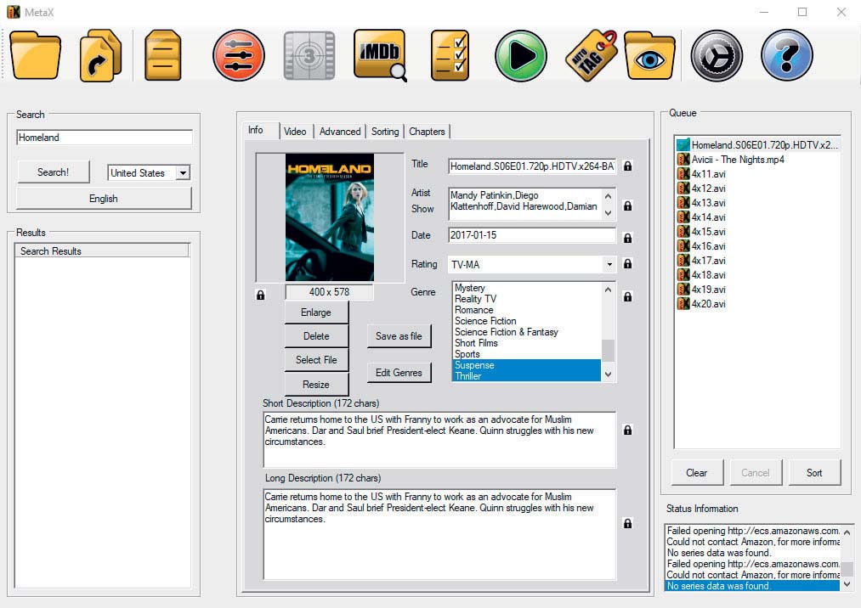The image size is (861, 608).
Task: Select Homeland.S06E01 in the queue
Action: 758,145
